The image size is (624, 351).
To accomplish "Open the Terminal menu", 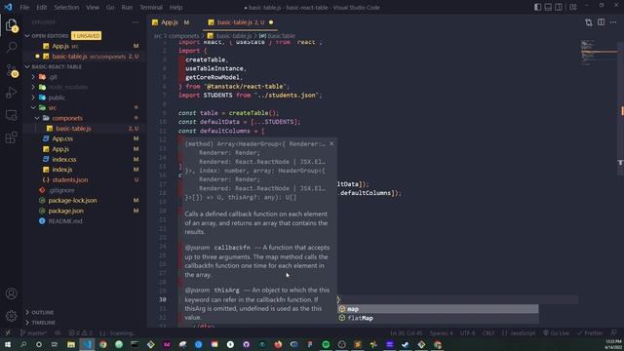I will click(151, 7).
